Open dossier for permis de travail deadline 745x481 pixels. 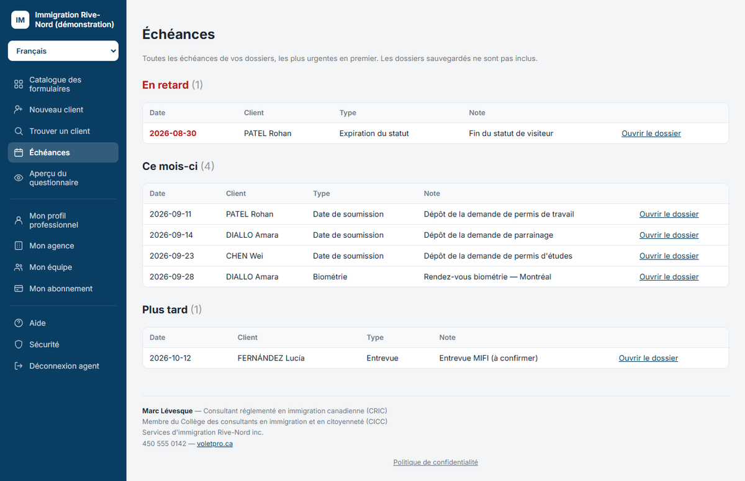pyautogui.click(x=669, y=214)
